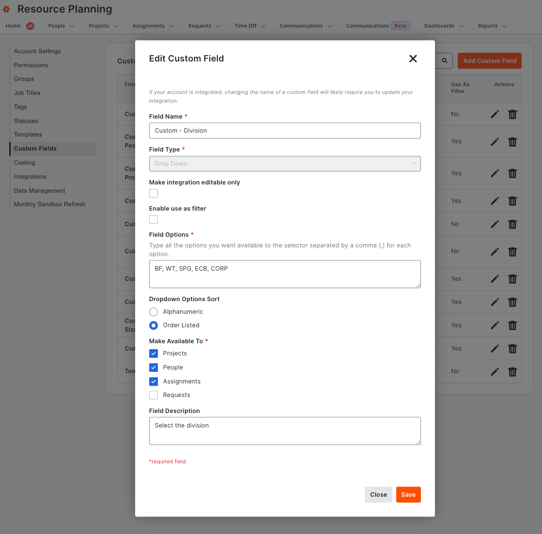Click the Resource Planning gear logo
This screenshot has height=534, width=542.
click(6, 9)
